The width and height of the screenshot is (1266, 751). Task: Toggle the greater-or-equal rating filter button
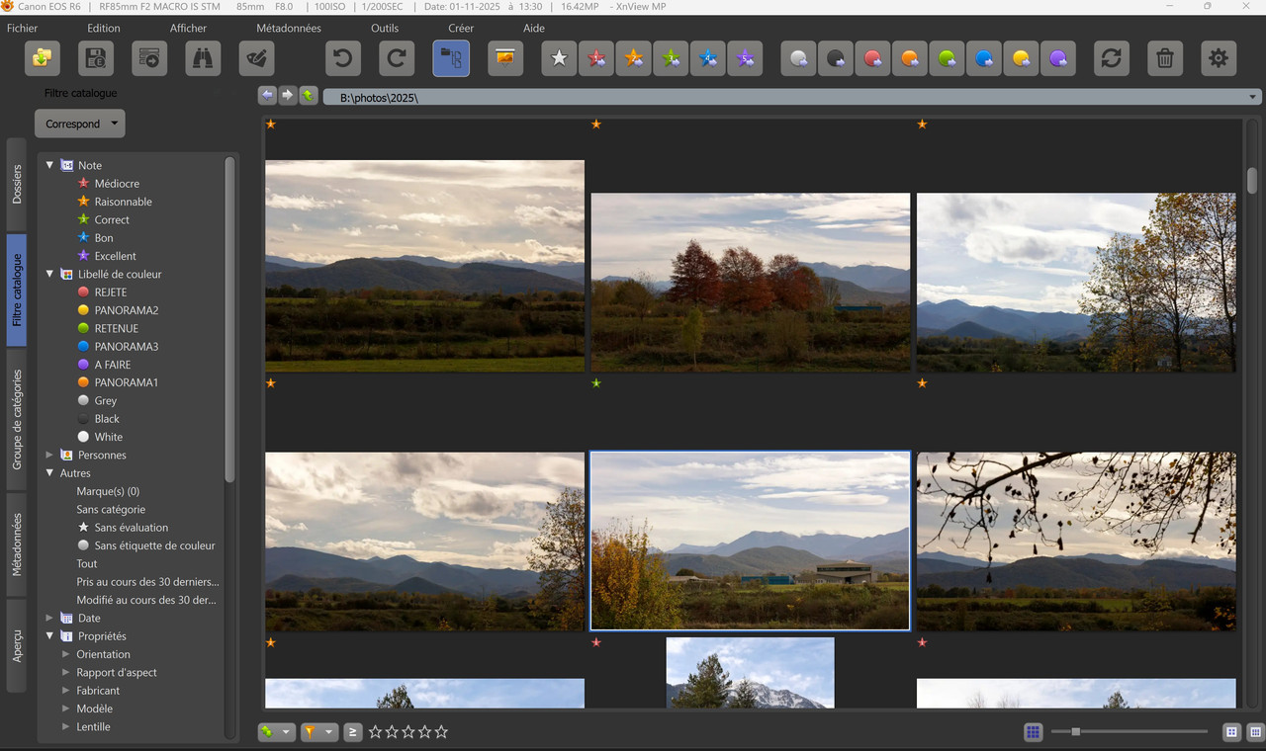353,732
